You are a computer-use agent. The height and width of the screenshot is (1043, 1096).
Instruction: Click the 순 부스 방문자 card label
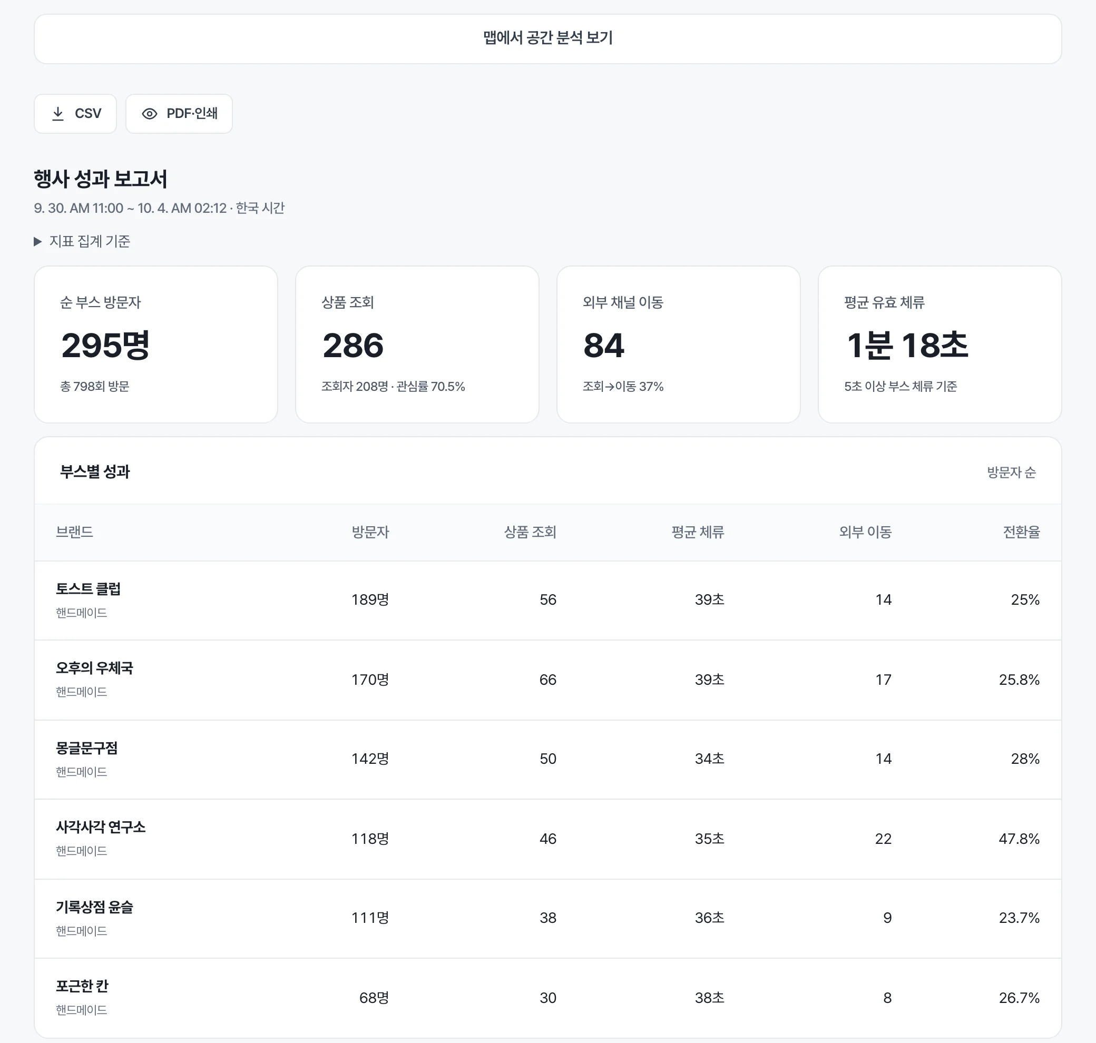[x=101, y=302]
